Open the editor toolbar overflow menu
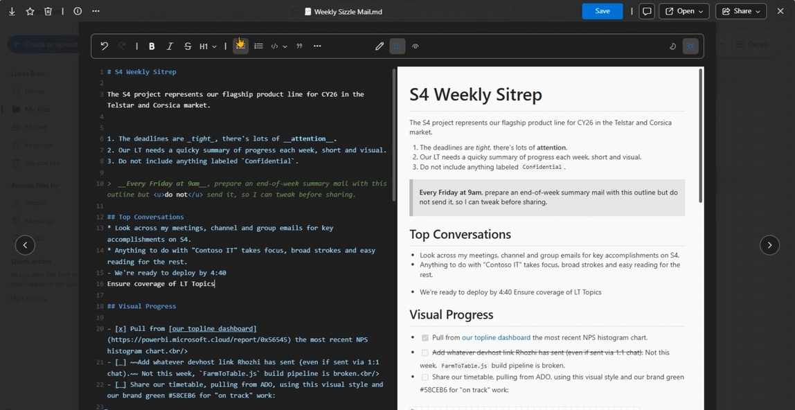The height and width of the screenshot is (410, 795). [x=317, y=46]
